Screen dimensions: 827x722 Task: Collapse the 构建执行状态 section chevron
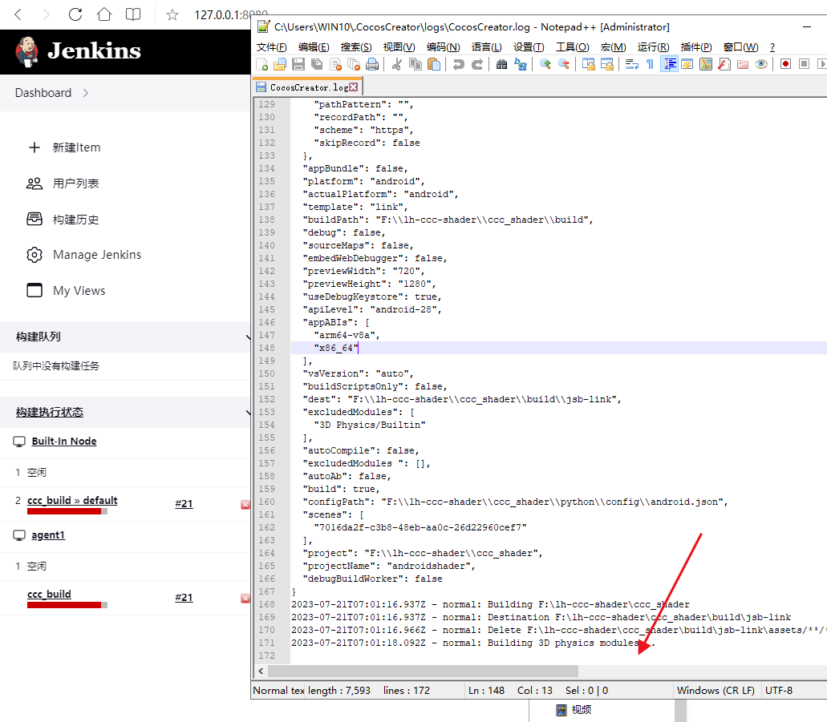tap(247, 412)
